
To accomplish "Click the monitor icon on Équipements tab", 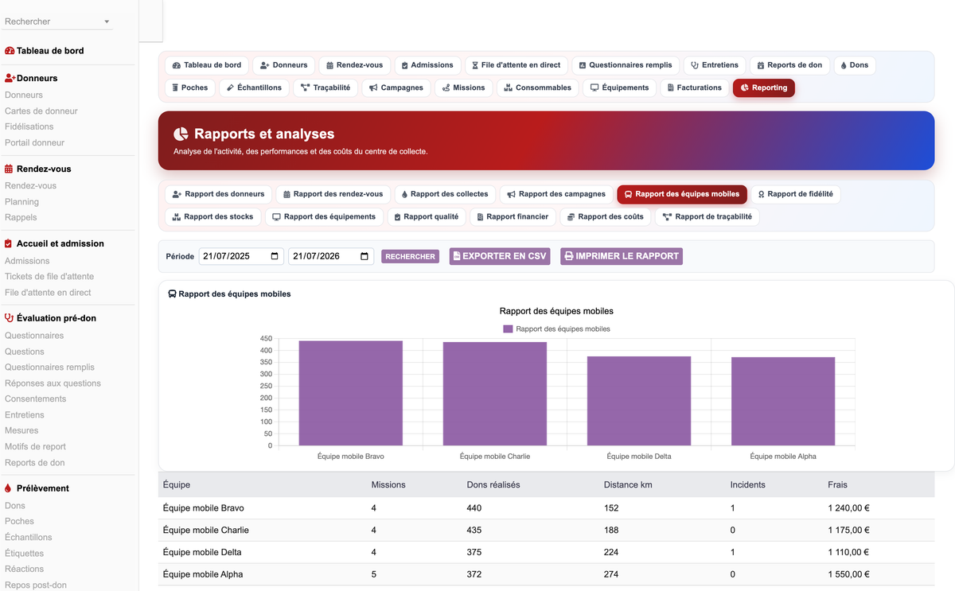I will coord(594,87).
